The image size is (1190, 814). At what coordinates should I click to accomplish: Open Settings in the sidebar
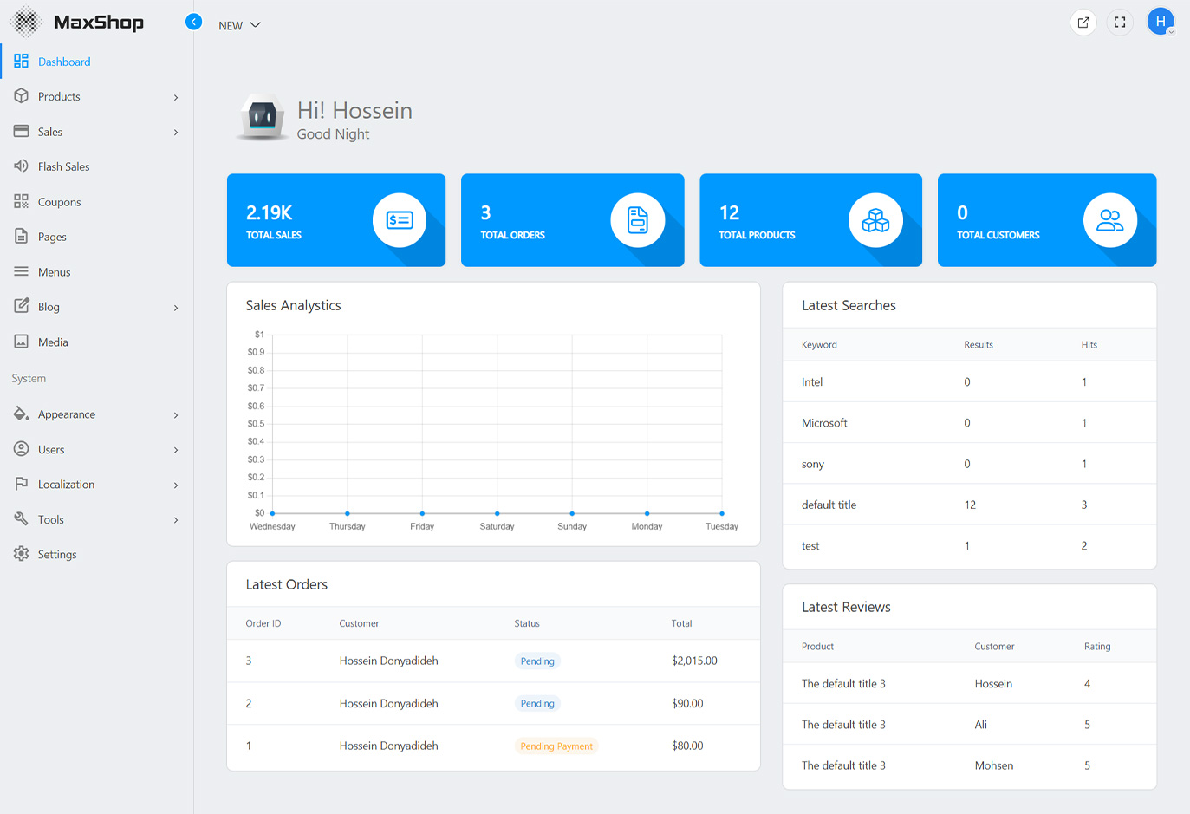coord(57,555)
